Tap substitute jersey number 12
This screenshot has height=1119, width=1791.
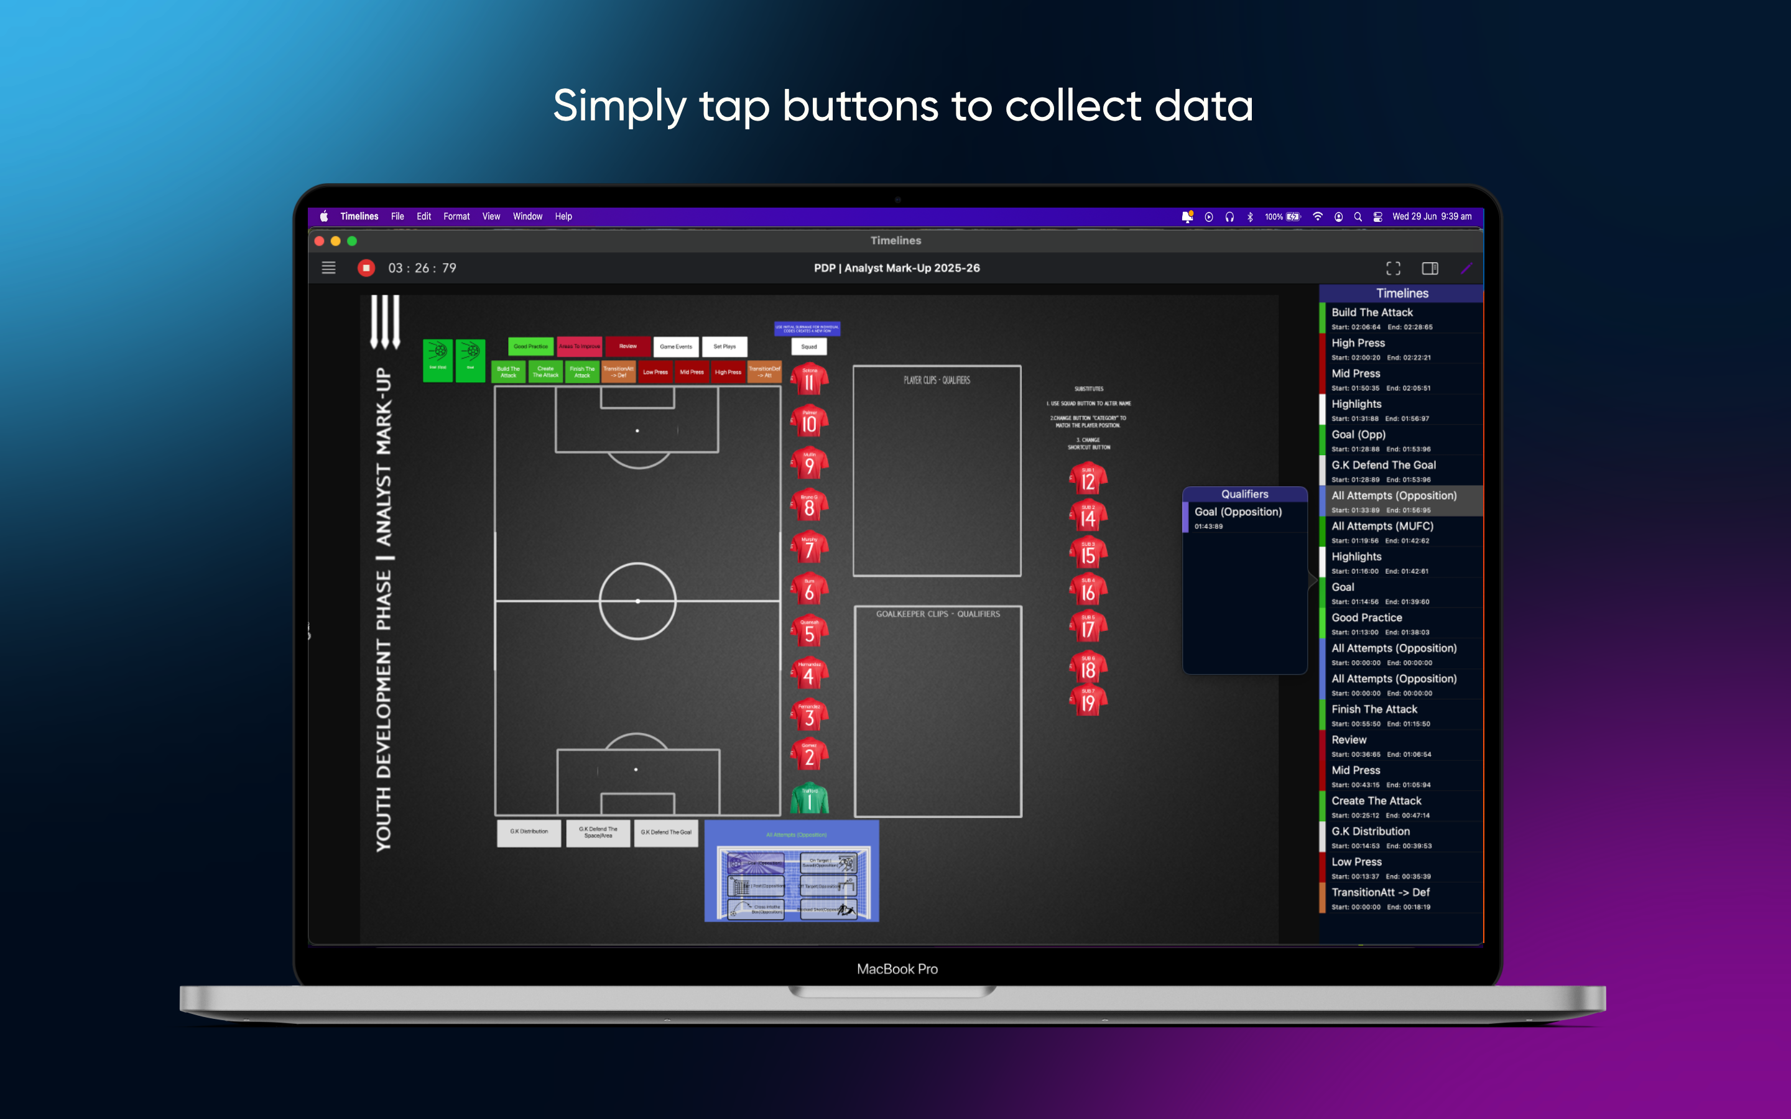pyautogui.click(x=1088, y=479)
